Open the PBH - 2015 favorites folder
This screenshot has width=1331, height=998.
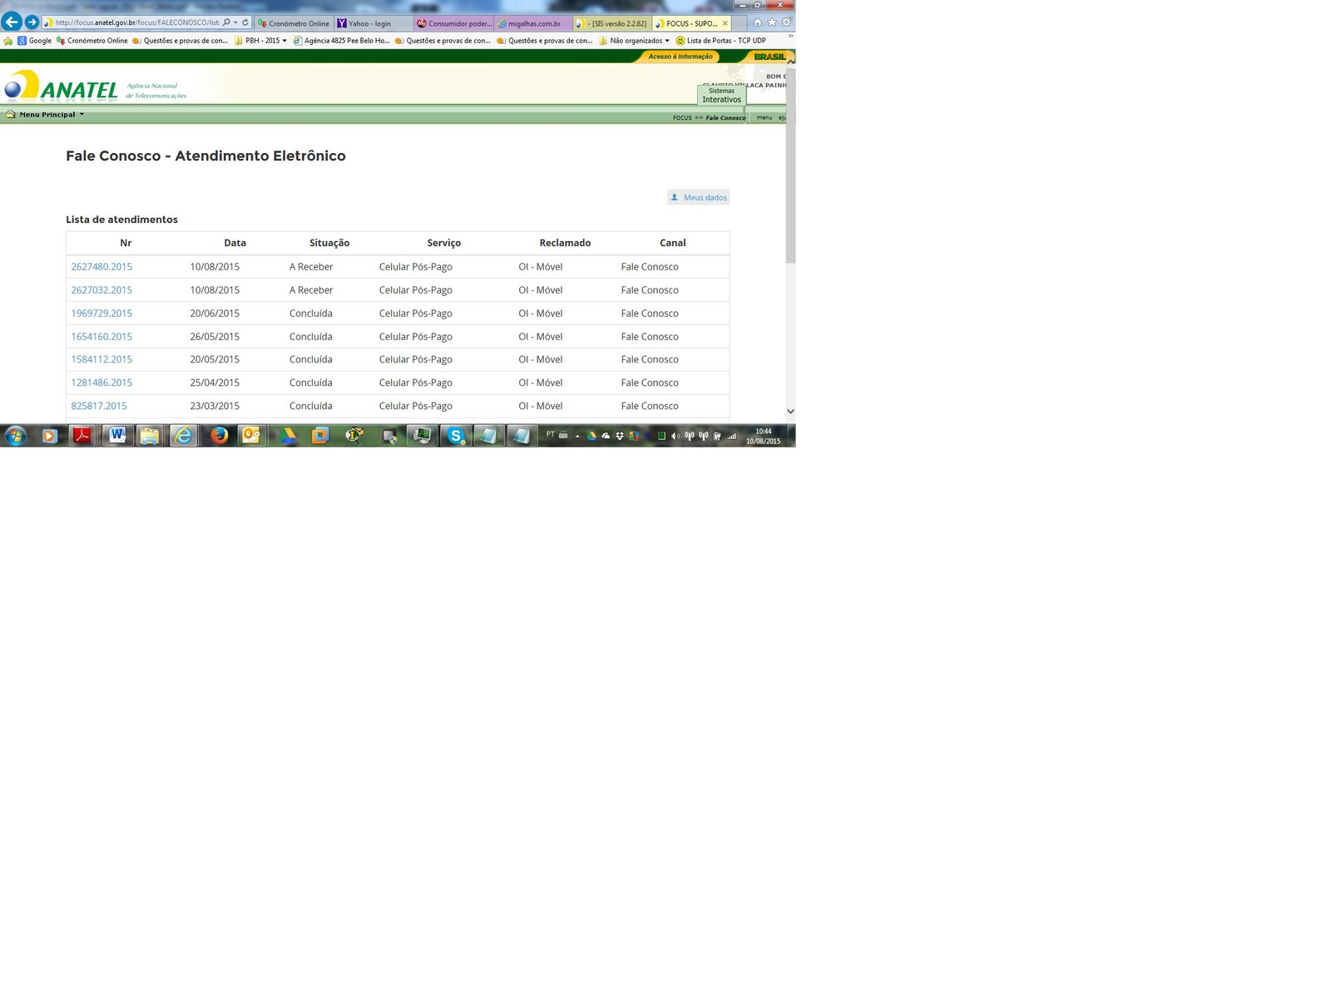[261, 41]
